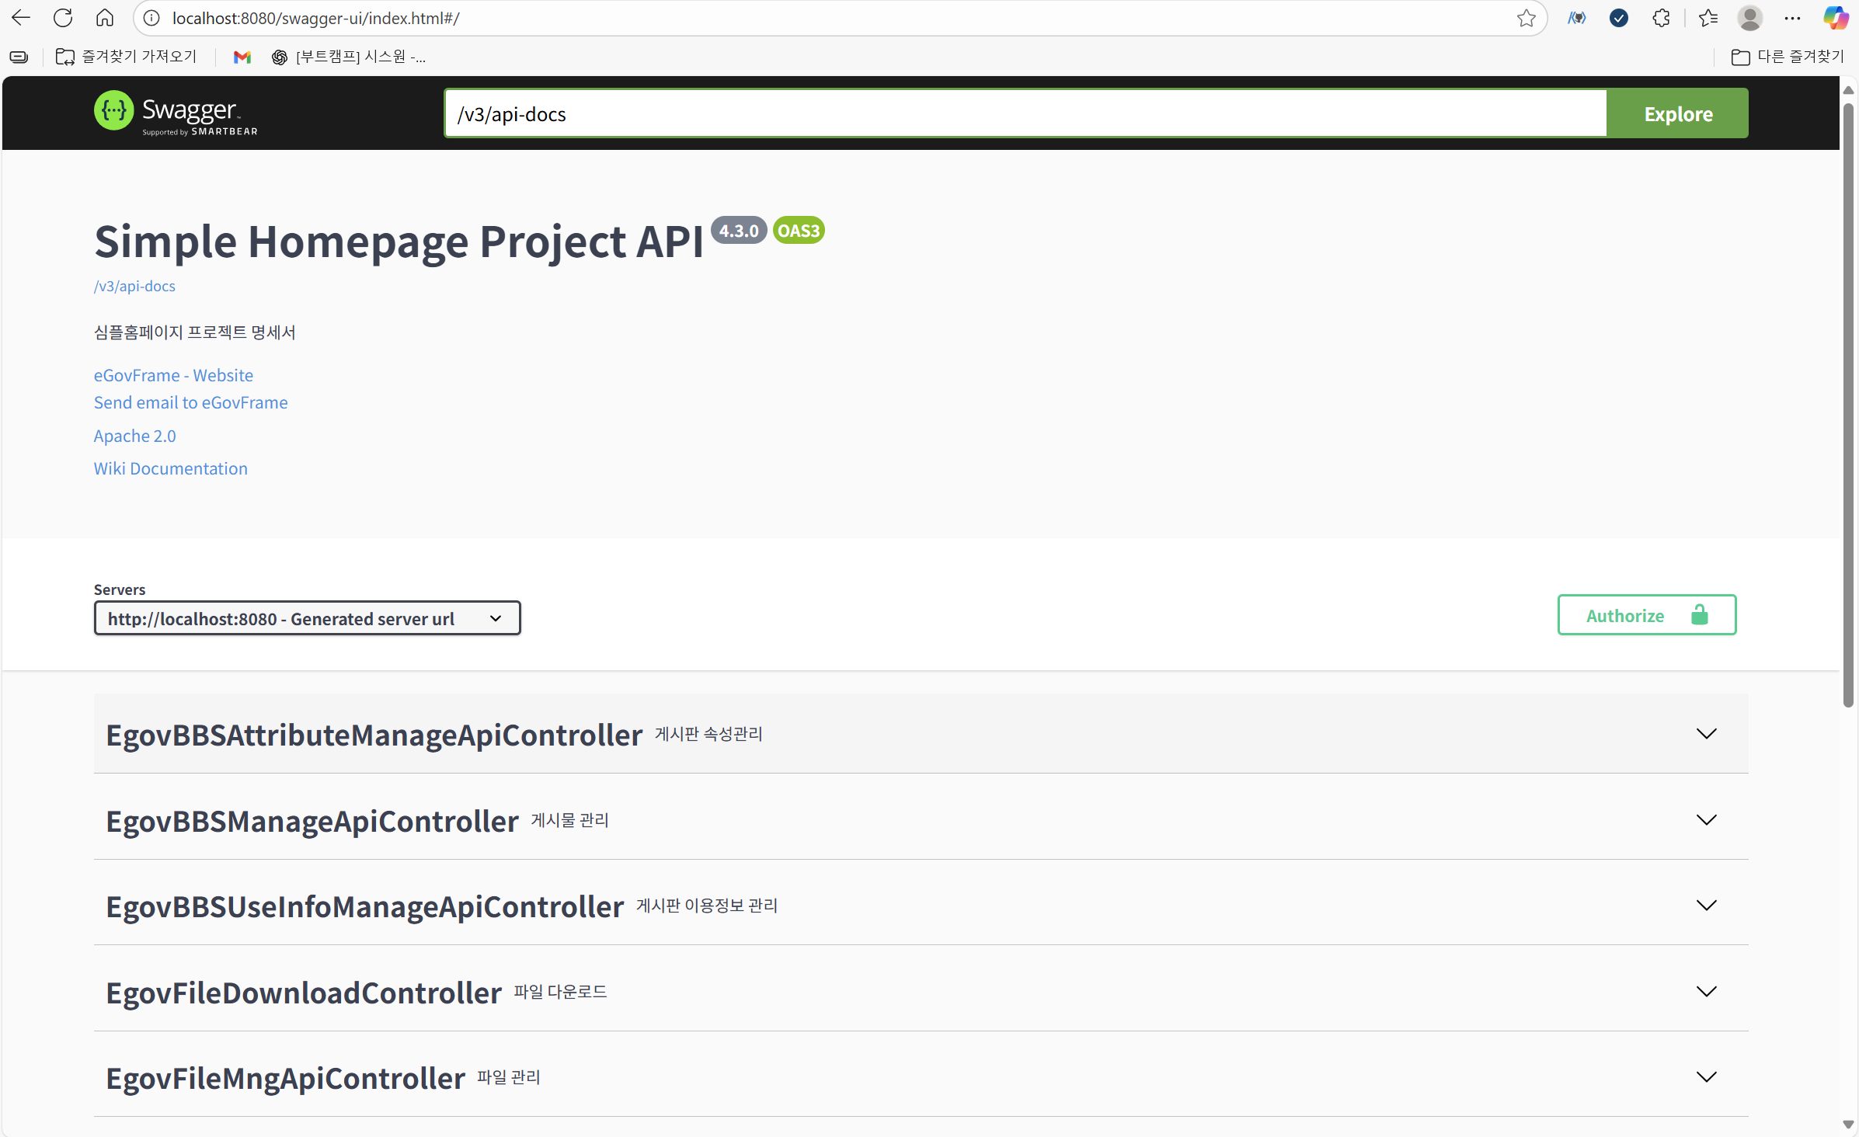The height and width of the screenshot is (1137, 1859).
Task: Open the Servers dropdown list
Action: pyautogui.click(x=306, y=618)
